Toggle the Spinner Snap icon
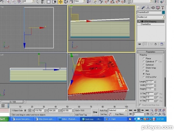The image size is (174, 131). [123, 2]
